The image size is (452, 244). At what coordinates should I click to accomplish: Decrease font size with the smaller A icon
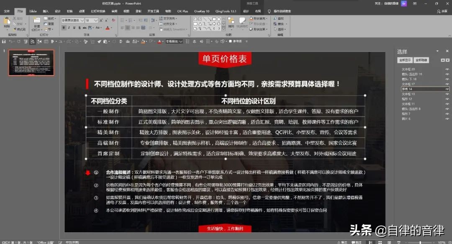[106, 21]
